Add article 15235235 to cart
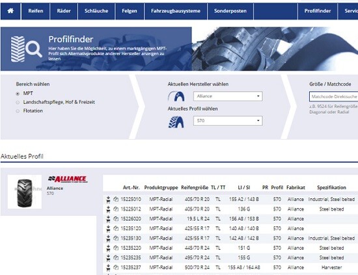Viewport: 358px width, 275px height. (108, 258)
